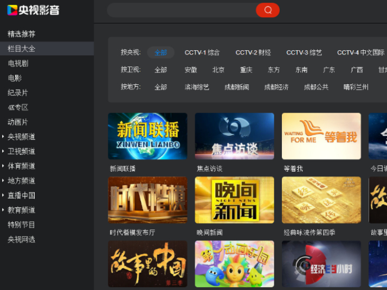Screen dimensions: 387x290
Task: Filter local channels by 成都新闻
Action: [x=237, y=87]
